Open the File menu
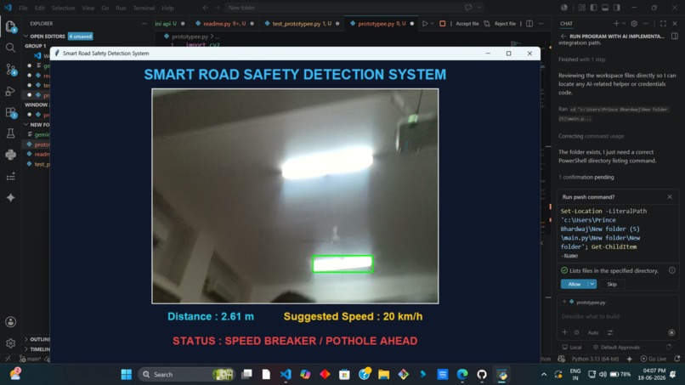 pos(23,8)
